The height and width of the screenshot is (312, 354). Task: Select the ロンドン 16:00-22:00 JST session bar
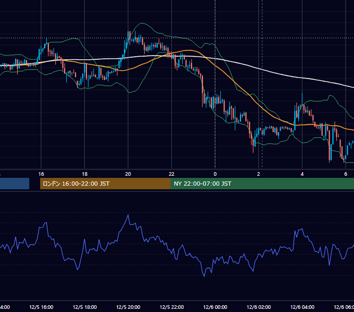pos(105,184)
